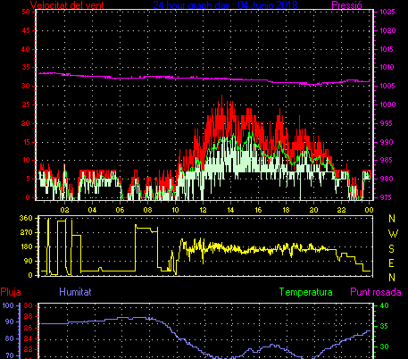Click the magenta 'Pressió' label
Screen dimensions: 408x359
[346, 5]
